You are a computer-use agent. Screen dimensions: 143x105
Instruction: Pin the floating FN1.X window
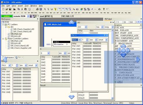pyautogui.click(x=105, y=35)
